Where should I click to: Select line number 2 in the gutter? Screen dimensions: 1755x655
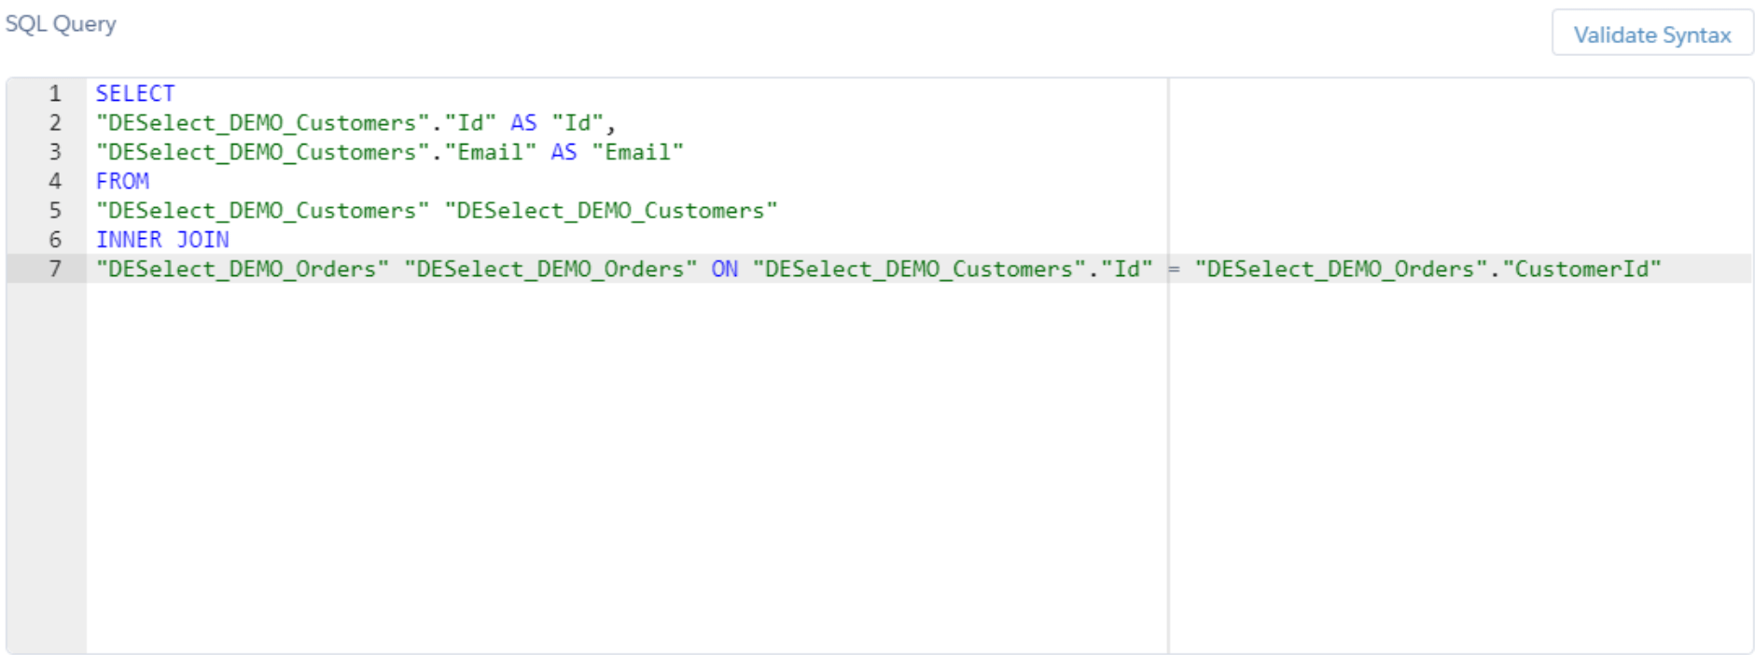tap(55, 122)
